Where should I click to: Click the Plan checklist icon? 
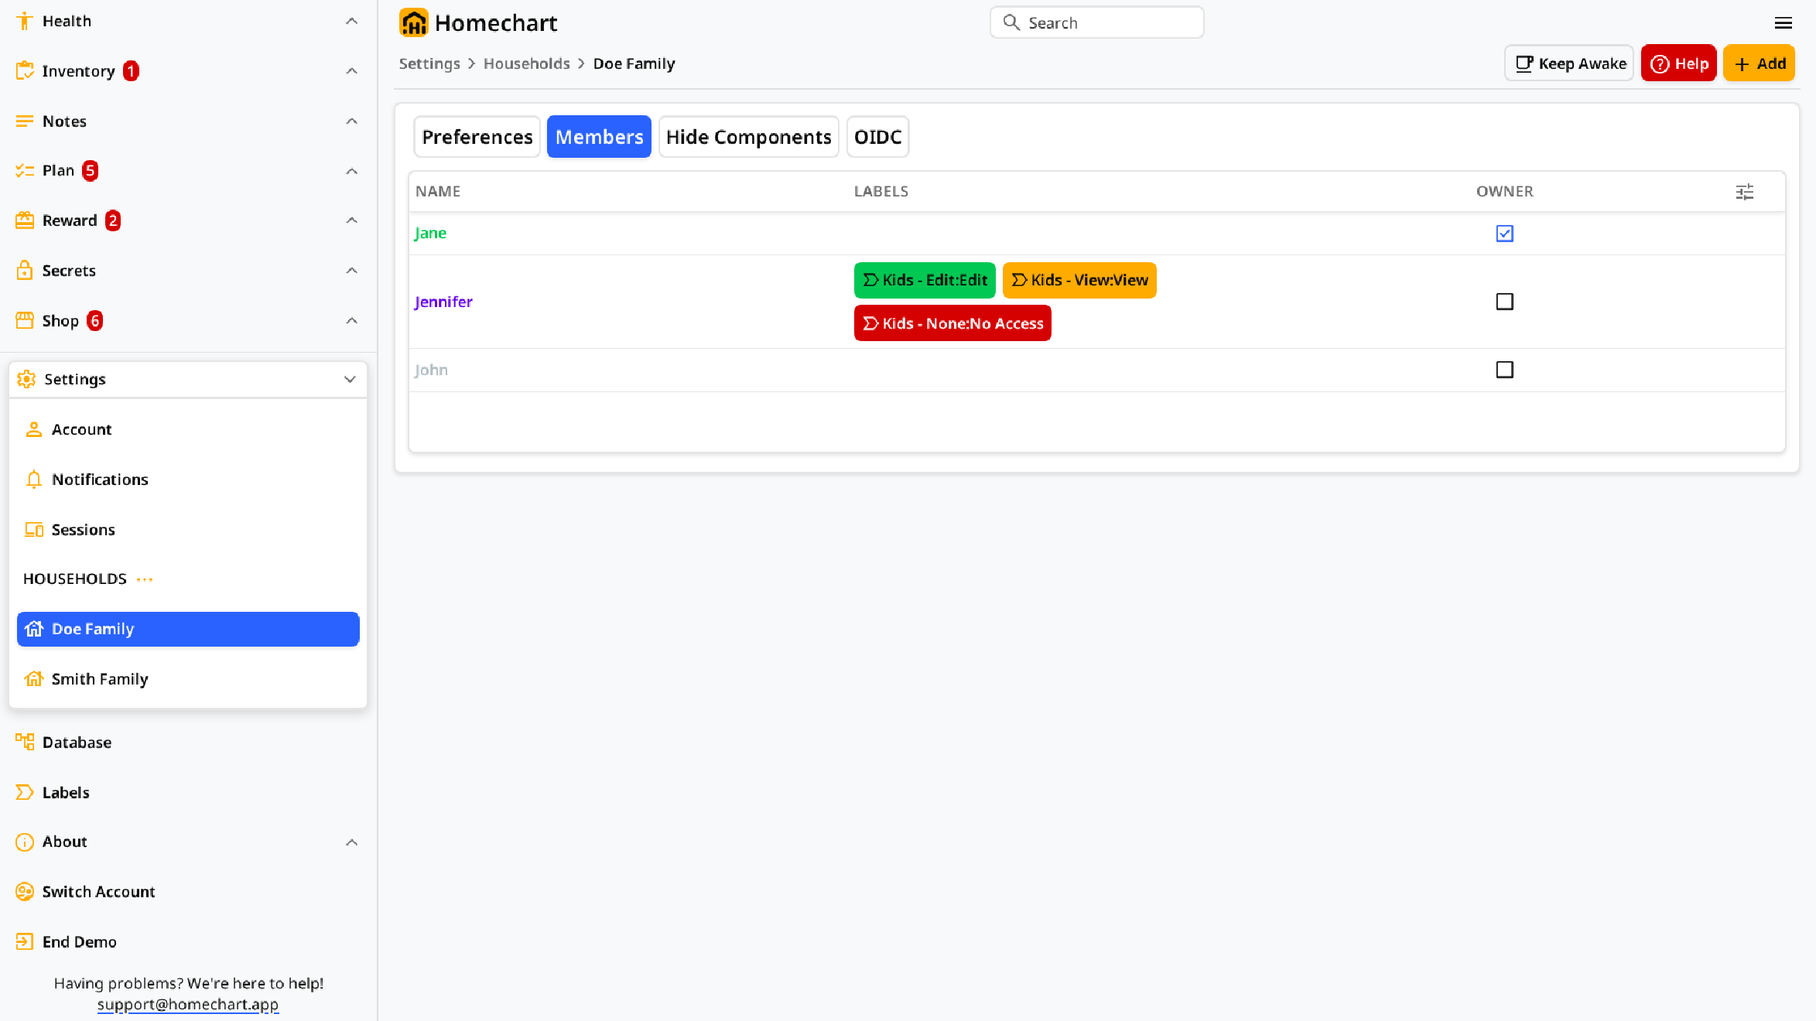tap(25, 171)
